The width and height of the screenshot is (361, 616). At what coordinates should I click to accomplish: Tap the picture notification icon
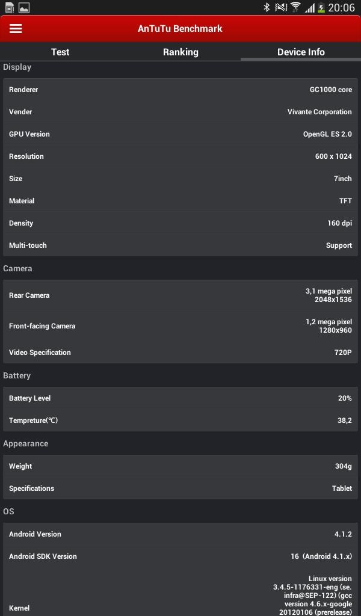[24, 8]
